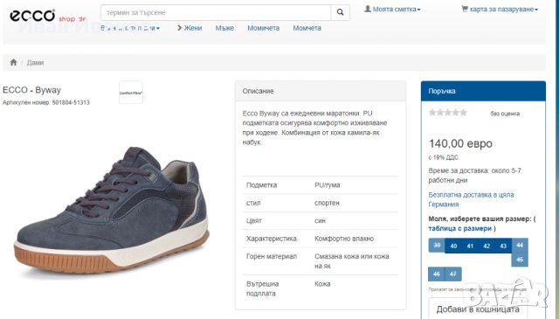Open the таблица с размери link

[460, 228]
